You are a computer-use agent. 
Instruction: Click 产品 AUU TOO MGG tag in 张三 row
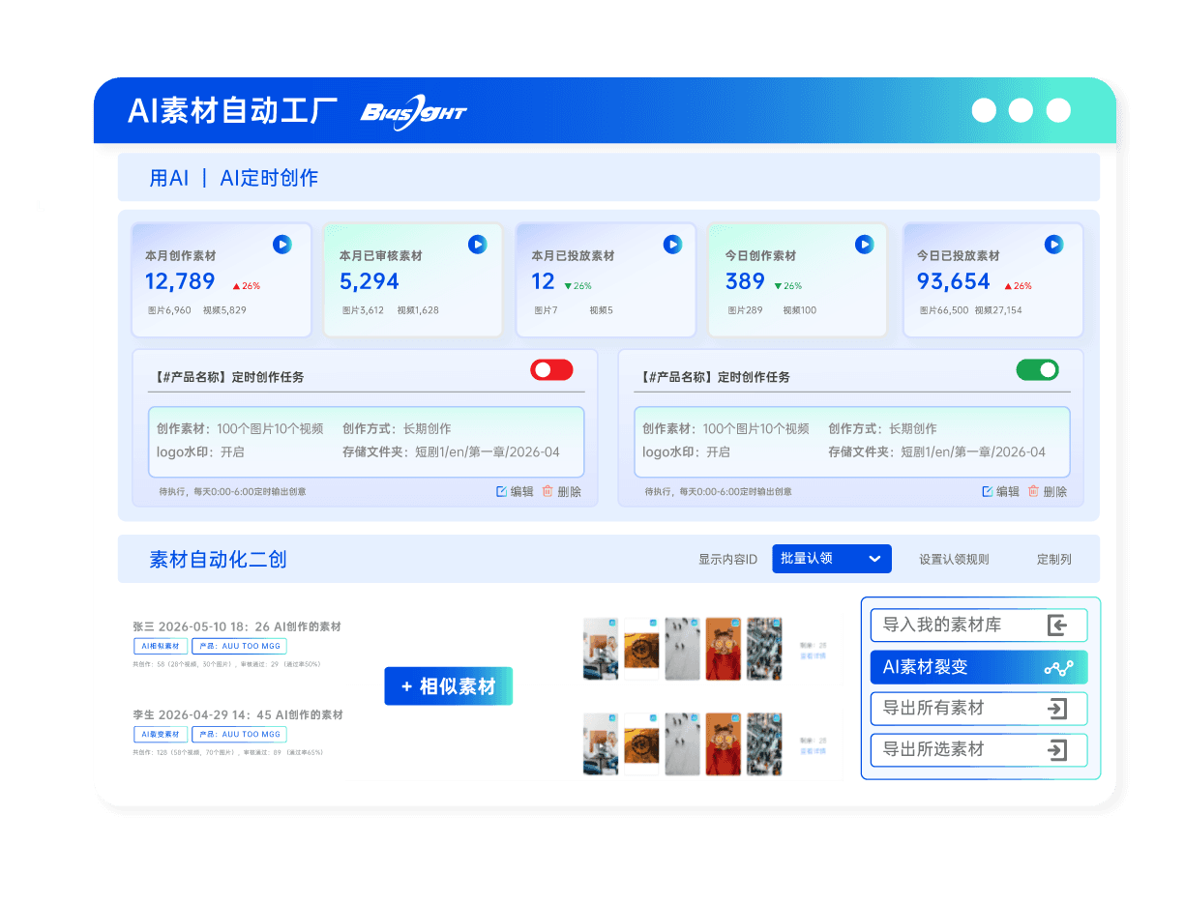[x=239, y=647]
